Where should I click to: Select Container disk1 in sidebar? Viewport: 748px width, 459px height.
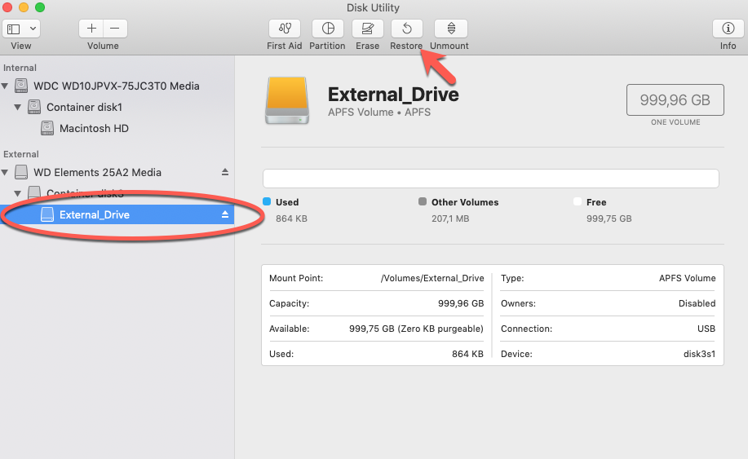point(85,108)
